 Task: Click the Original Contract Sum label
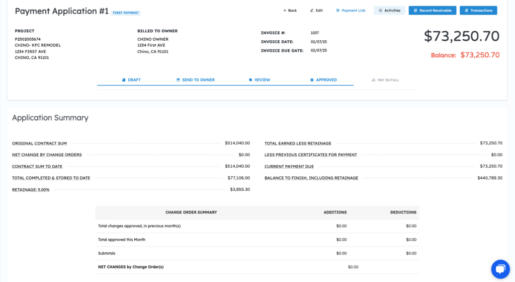tap(39, 144)
